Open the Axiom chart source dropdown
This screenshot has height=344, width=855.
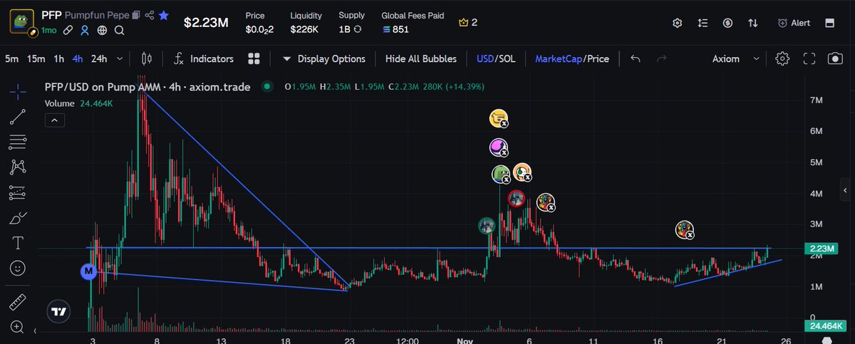(736, 58)
